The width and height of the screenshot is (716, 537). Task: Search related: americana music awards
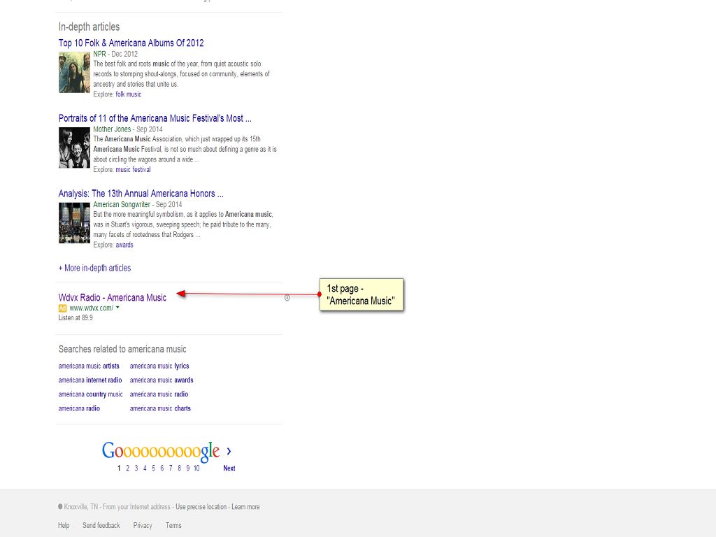tap(162, 380)
